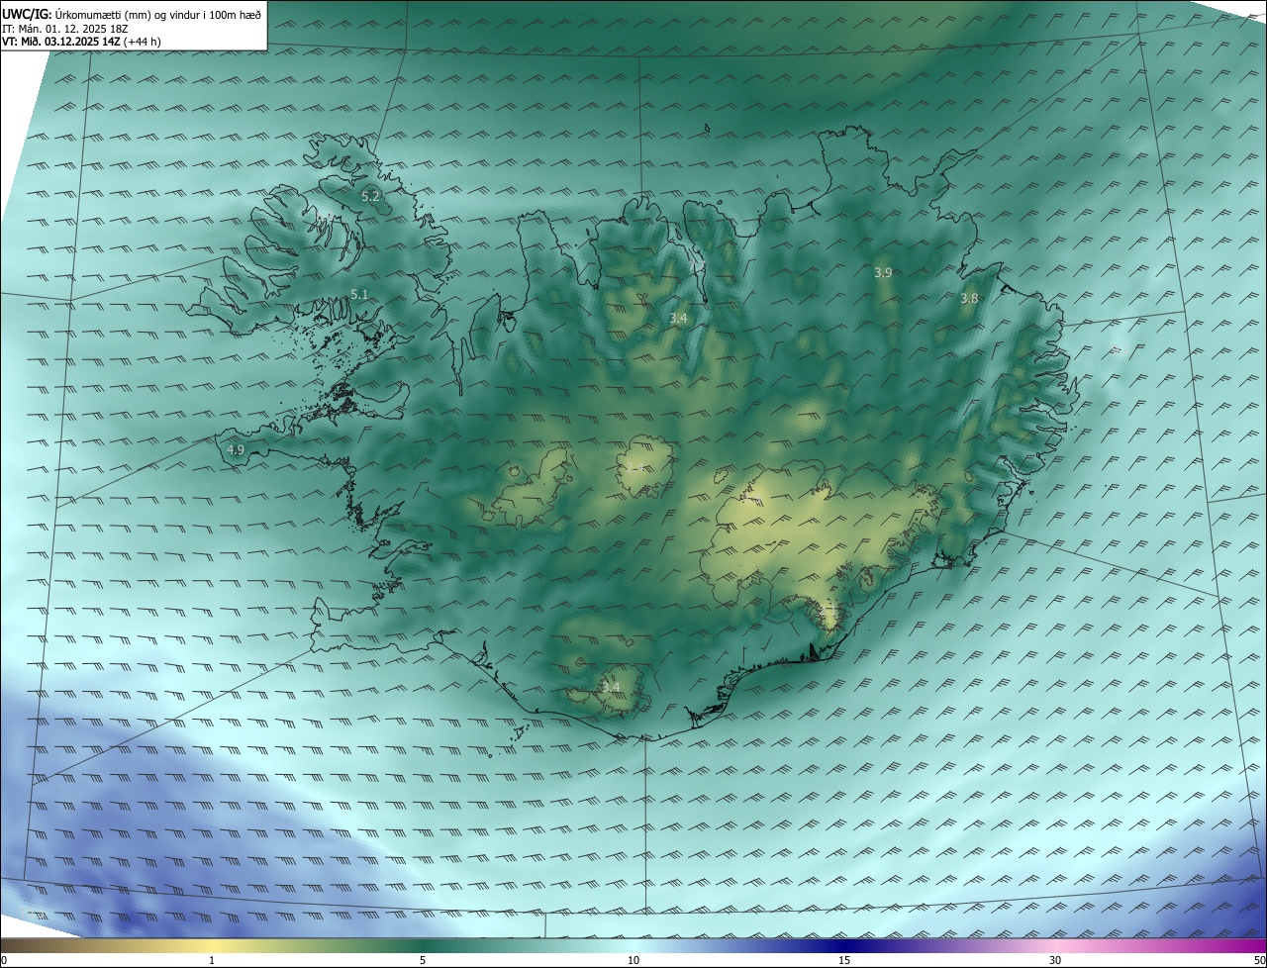Screen dimensions: 1267x968
Task: Click the 5.1 value label on the map
Action: pyautogui.click(x=359, y=295)
